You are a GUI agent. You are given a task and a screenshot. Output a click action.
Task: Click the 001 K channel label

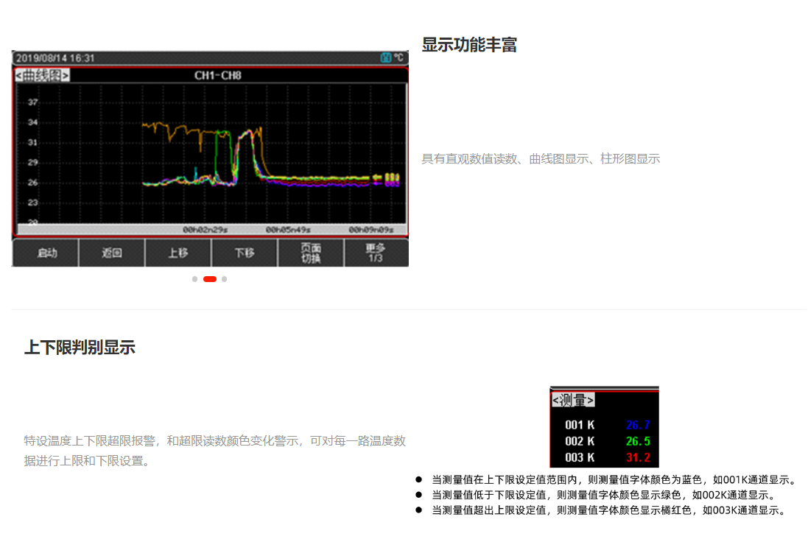coord(580,425)
